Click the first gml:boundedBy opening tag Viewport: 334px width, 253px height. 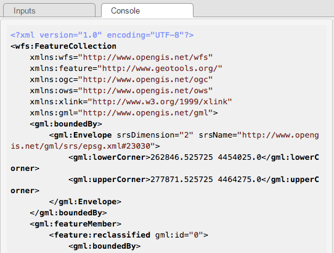point(66,124)
